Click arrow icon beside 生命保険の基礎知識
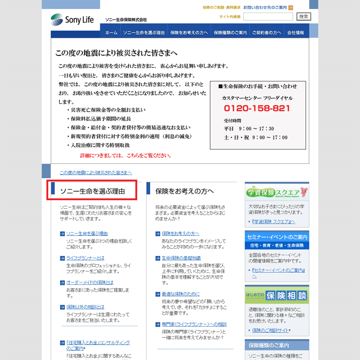The width and height of the screenshot is (360, 360). point(158,258)
